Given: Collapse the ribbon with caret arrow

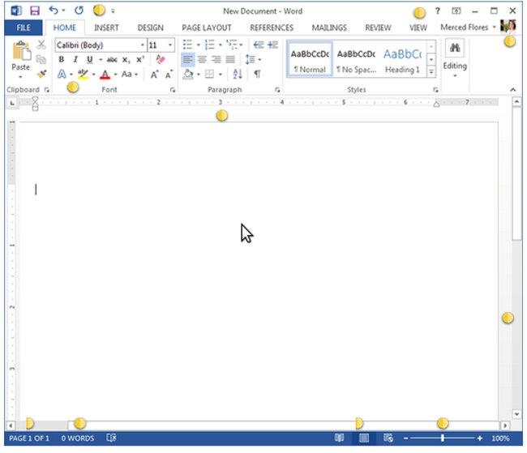Looking at the screenshot, I should point(512,90).
